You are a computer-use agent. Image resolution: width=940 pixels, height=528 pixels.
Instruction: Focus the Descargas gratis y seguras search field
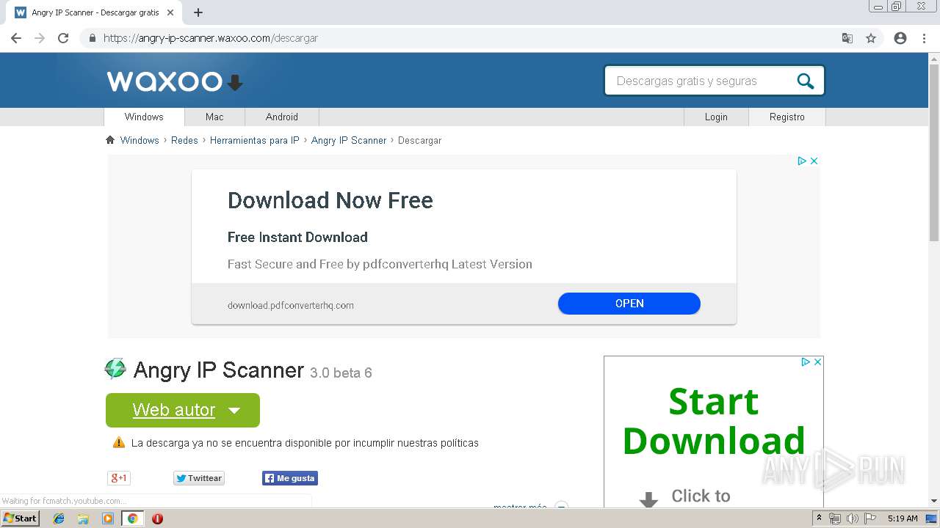[x=701, y=81]
